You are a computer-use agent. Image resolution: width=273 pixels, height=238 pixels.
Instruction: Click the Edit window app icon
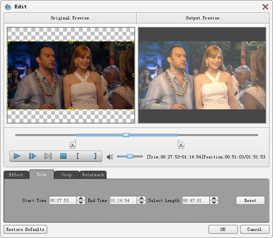(x=8, y=7)
